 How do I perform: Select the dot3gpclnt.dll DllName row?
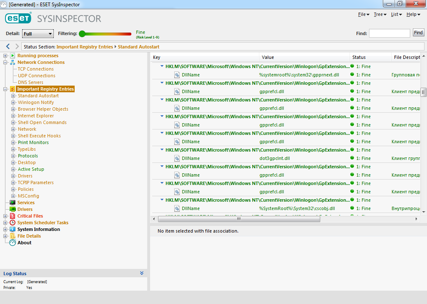pyautogui.click(x=274, y=158)
